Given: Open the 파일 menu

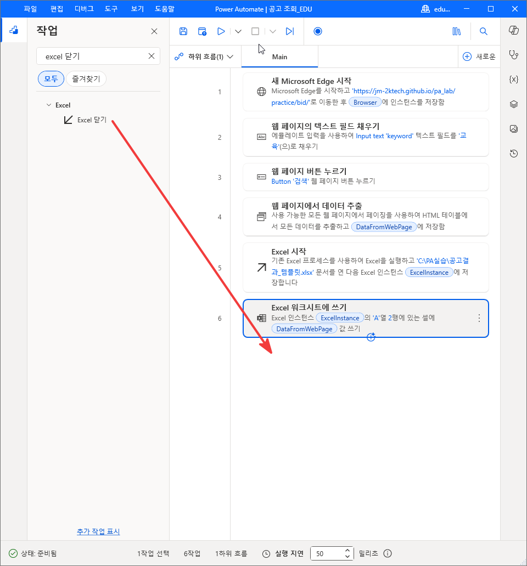Looking at the screenshot, I should coord(30,9).
